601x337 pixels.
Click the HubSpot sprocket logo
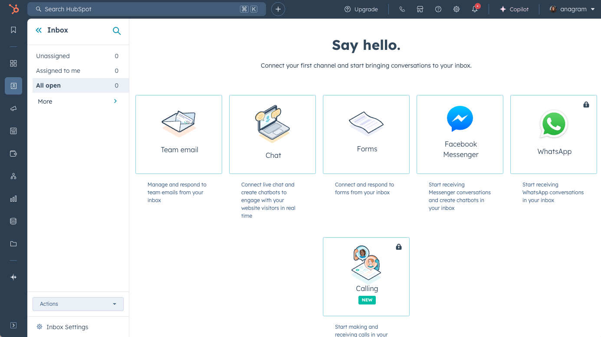coord(13,9)
